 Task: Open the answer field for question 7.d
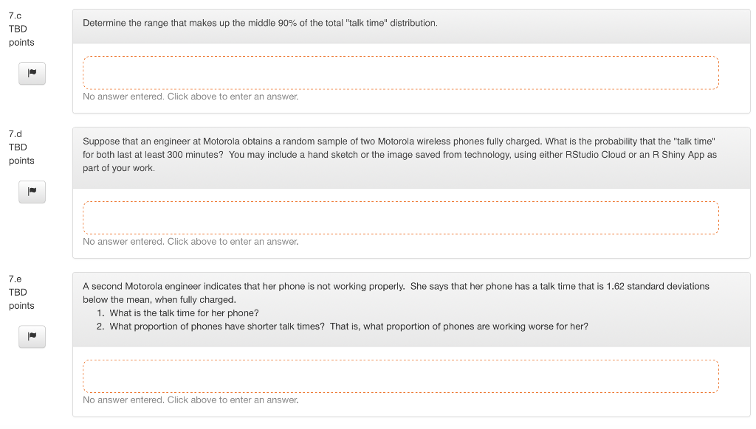[x=400, y=217]
